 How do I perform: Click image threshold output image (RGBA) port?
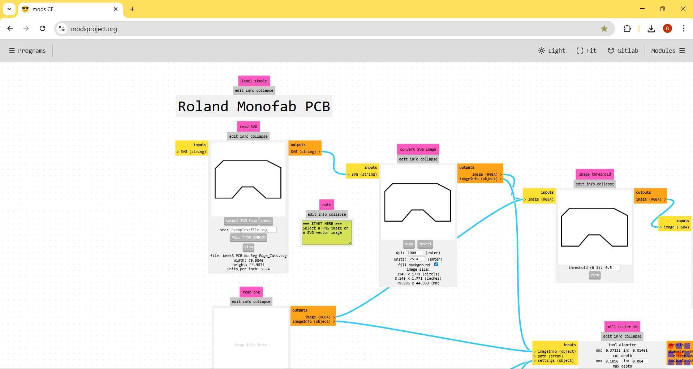651,199
